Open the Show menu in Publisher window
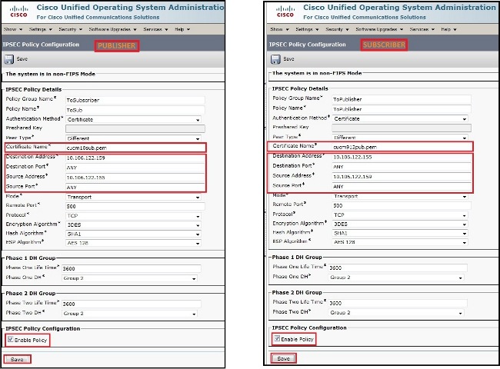The image size is (500, 369). coord(13,29)
